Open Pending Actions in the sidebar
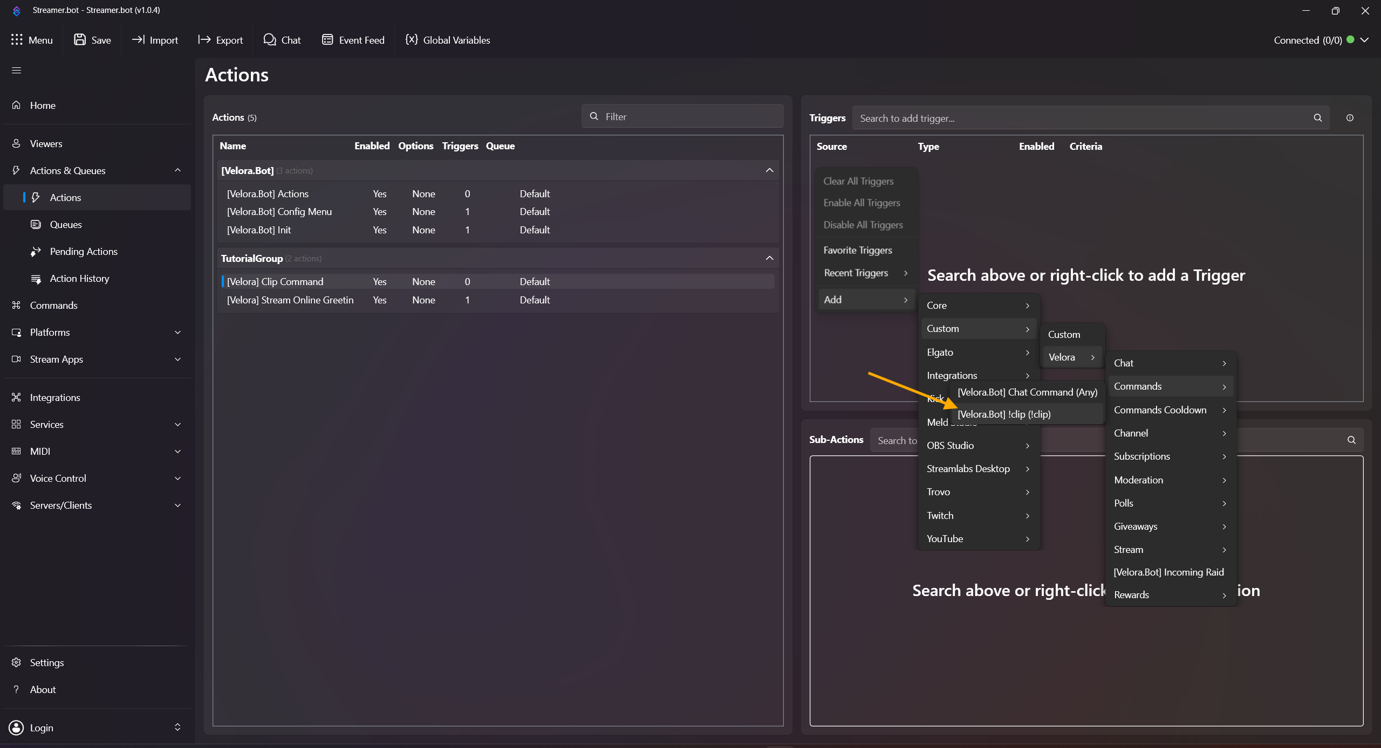 click(x=83, y=251)
